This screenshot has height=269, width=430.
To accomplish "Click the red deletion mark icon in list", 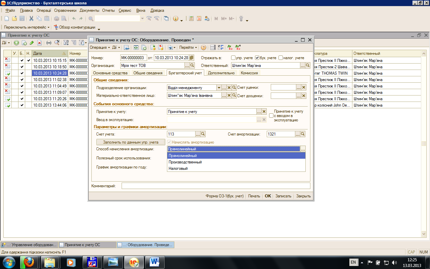I will point(39,43).
